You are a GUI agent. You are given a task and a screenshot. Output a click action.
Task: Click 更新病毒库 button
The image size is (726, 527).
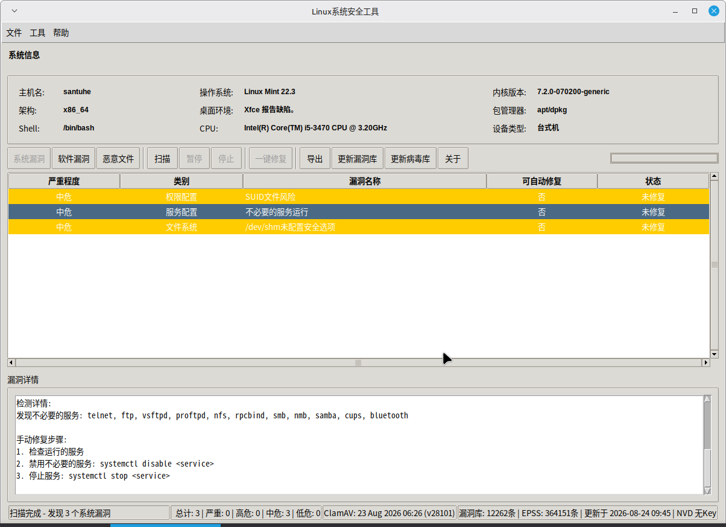[411, 159]
